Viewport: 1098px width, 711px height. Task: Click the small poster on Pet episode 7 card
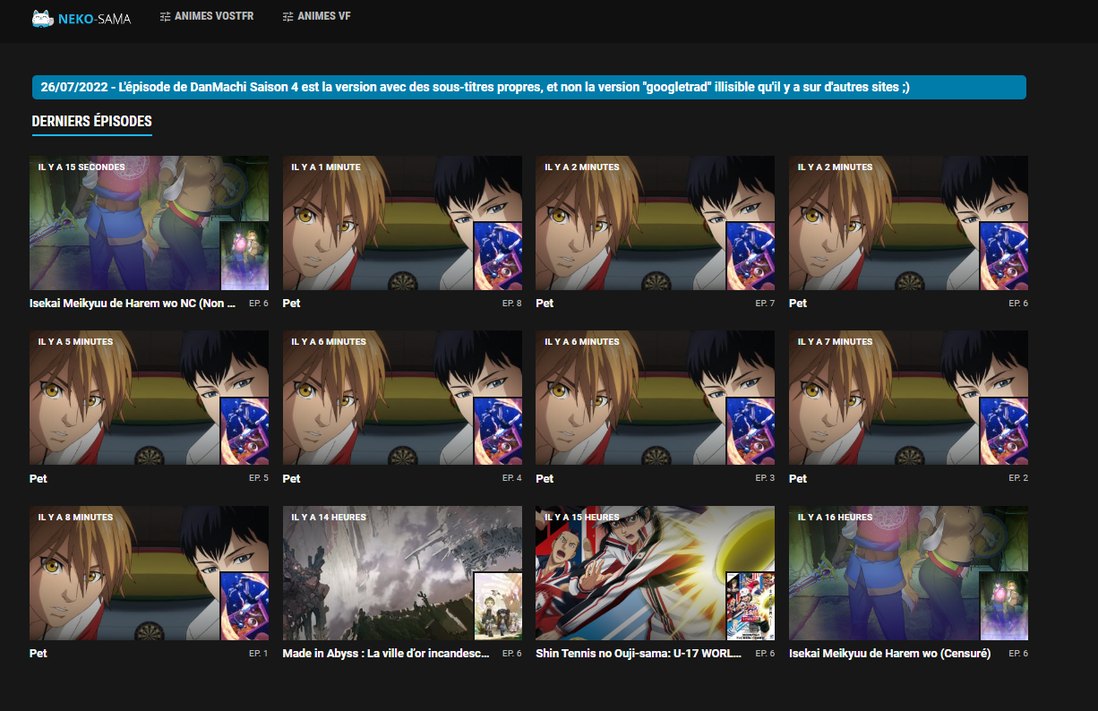[x=751, y=256]
